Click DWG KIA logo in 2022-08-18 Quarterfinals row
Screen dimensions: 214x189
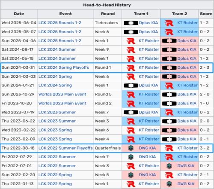131,148
